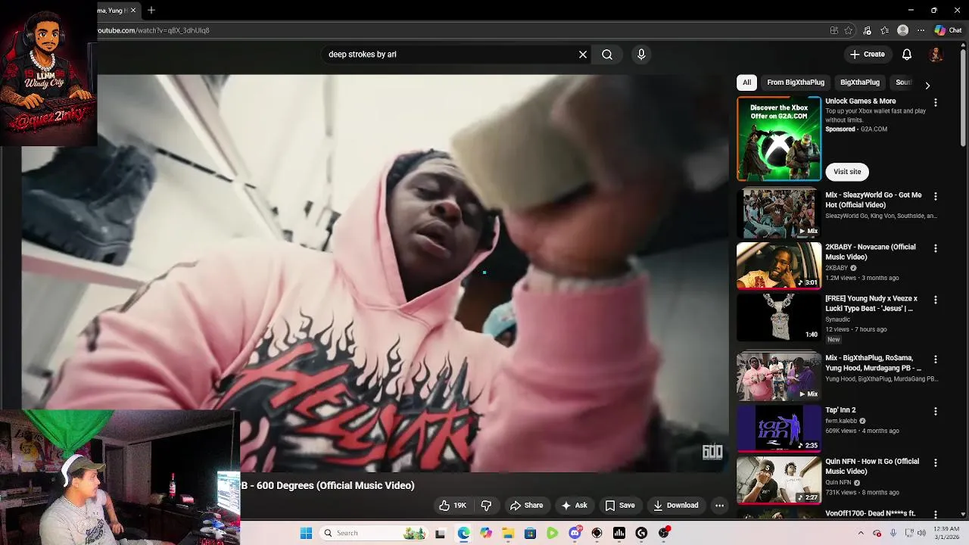The width and height of the screenshot is (969, 545).
Task: Start voice search with microphone icon
Action: click(x=641, y=54)
